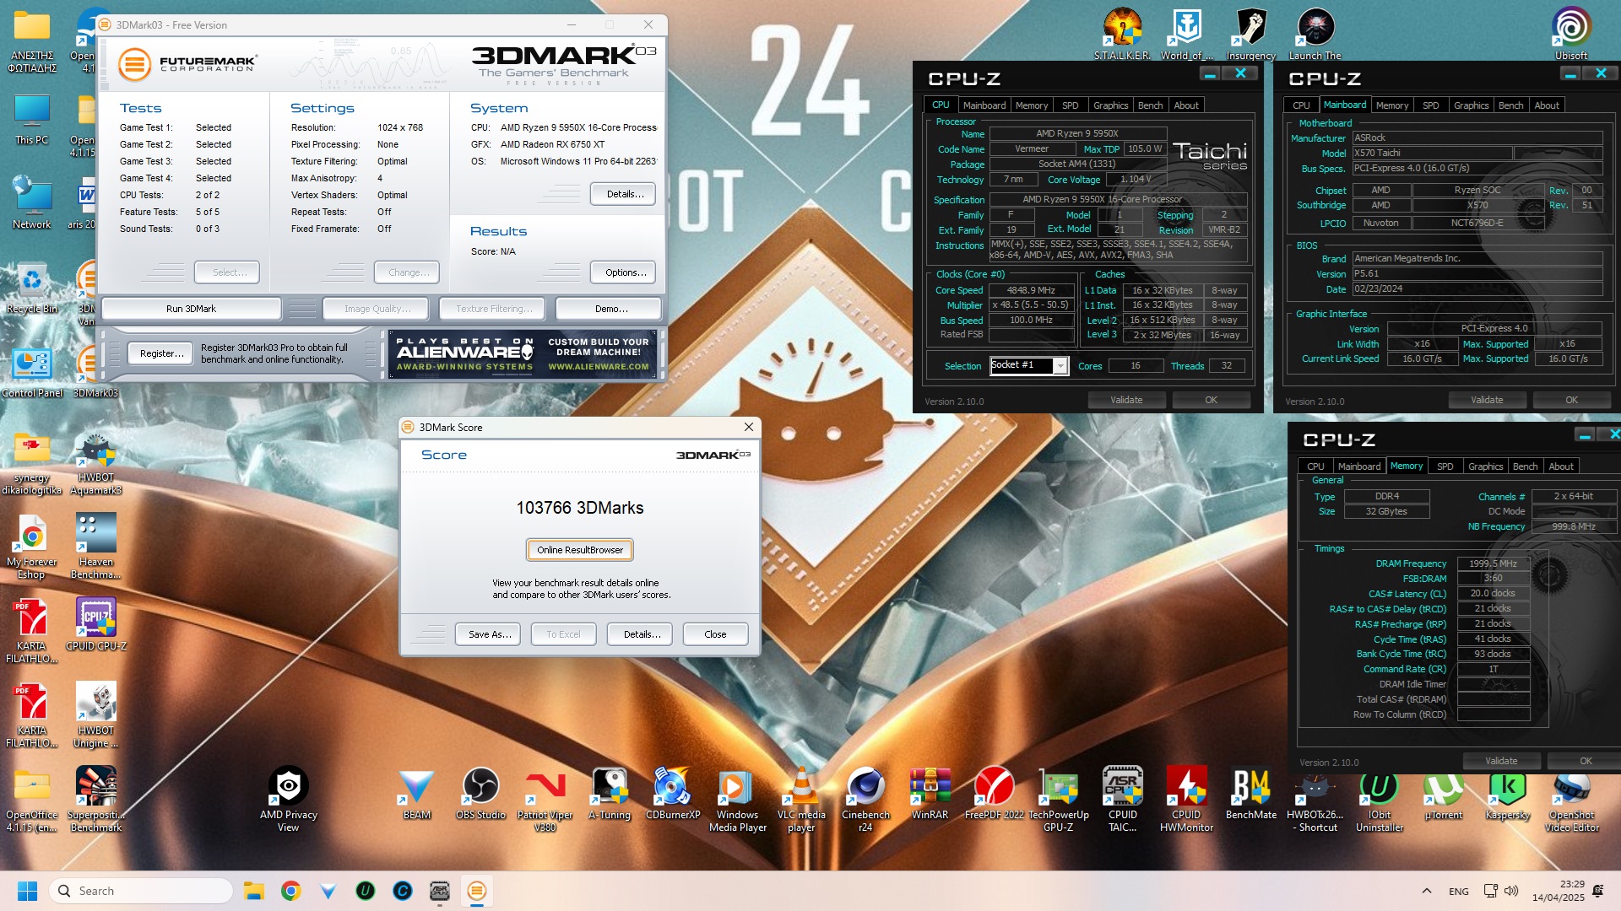The width and height of the screenshot is (1621, 911).
Task: Open System Details button in 3DMark03
Action: 625,194
